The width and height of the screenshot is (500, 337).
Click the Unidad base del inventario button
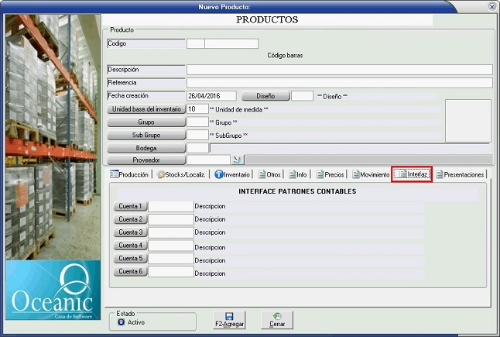(x=146, y=109)
